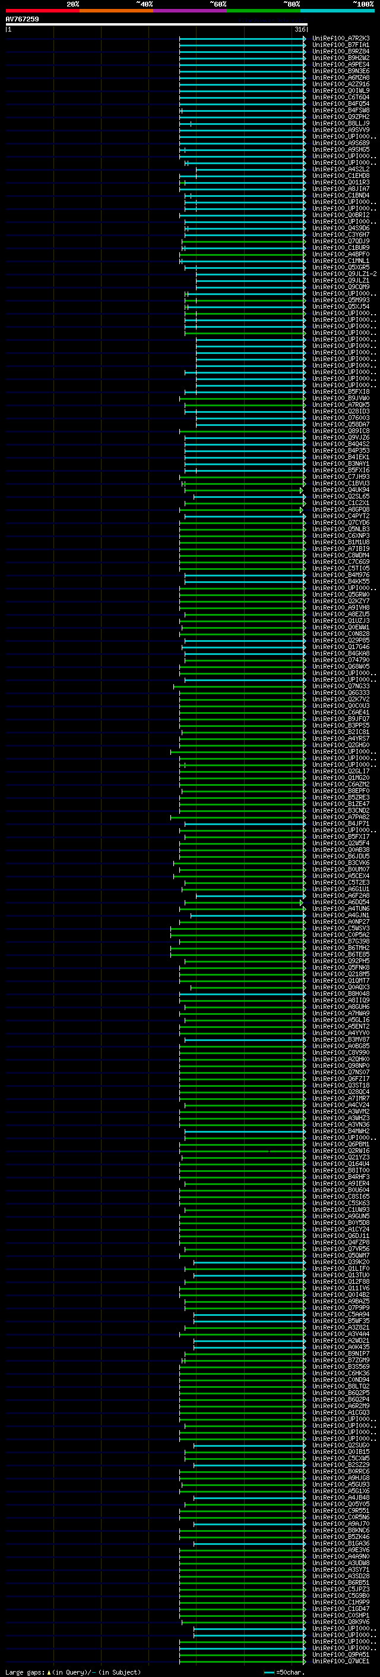The width and height of the screenshot is (380, 1677).
Task: Select the UniRef100_Q5XGR5 label
Action: 340,268
